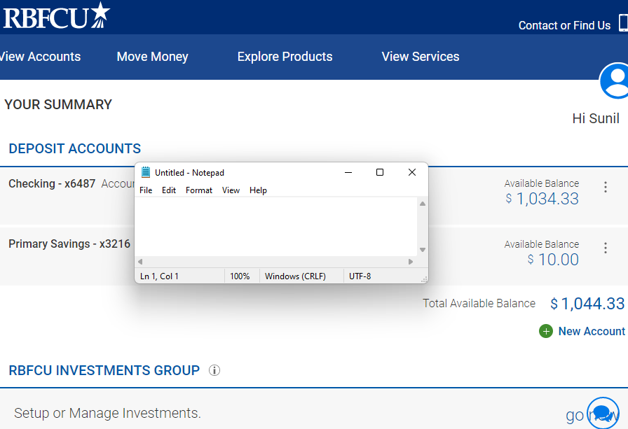Screen dimensions: 628x429
Task: Click inside the Notepad text area
Action: tap(276, 227)
